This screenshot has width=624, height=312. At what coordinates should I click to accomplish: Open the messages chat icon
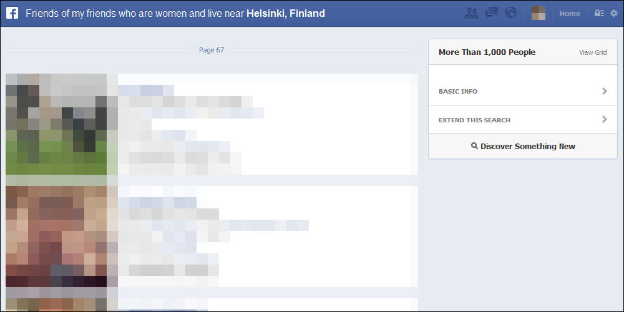click(491, 14)
